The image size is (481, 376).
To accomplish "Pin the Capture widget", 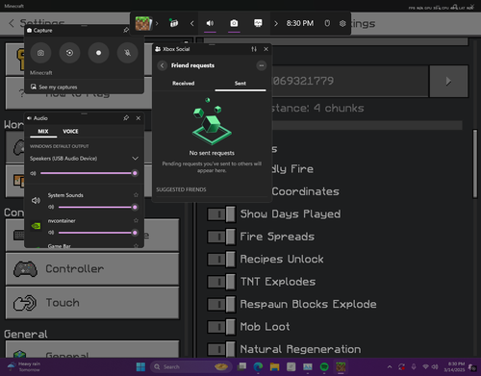I will pos(126,30).
